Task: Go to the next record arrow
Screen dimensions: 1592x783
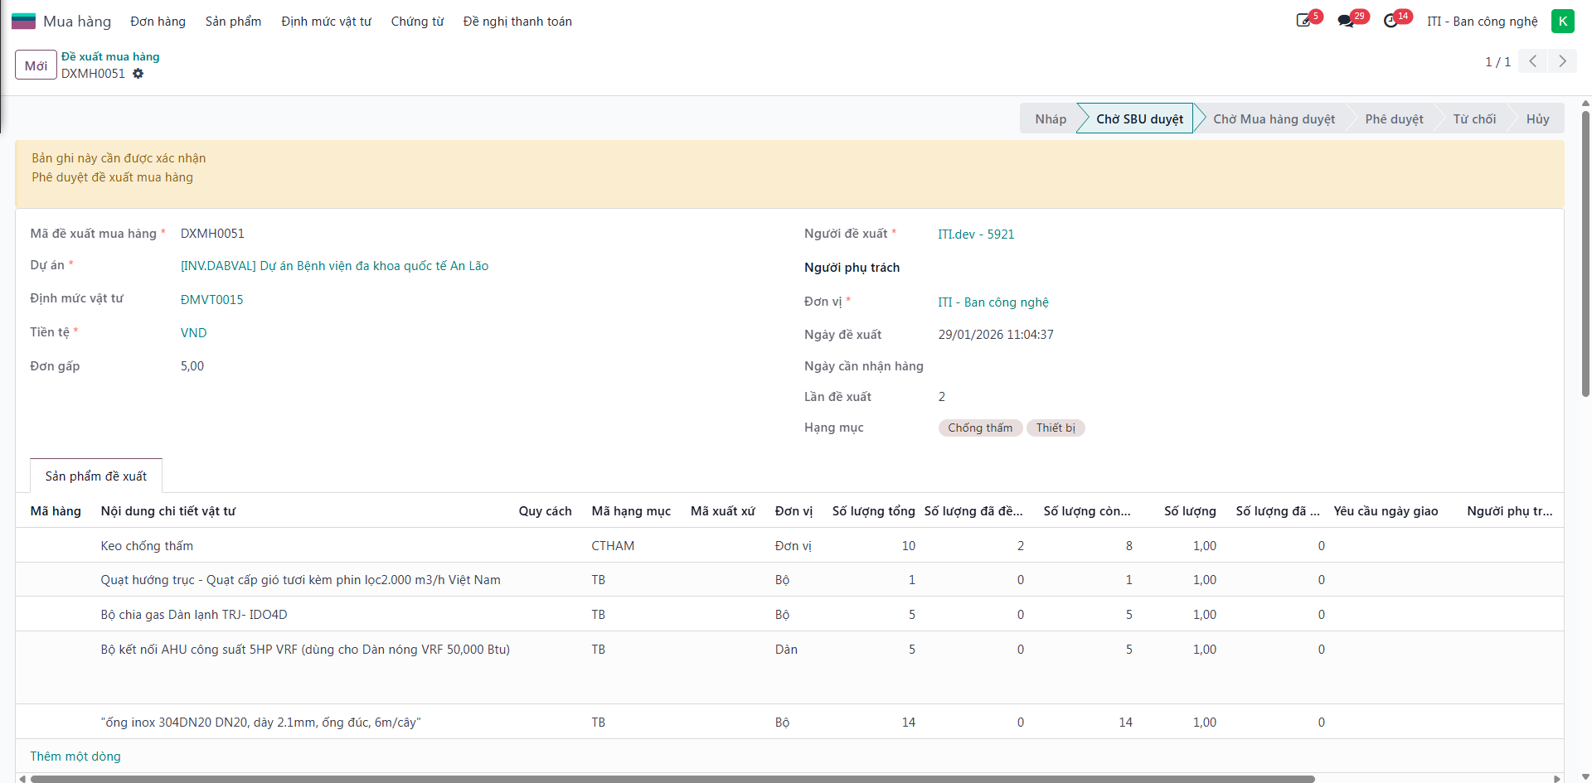Action: pos(1562,61)
